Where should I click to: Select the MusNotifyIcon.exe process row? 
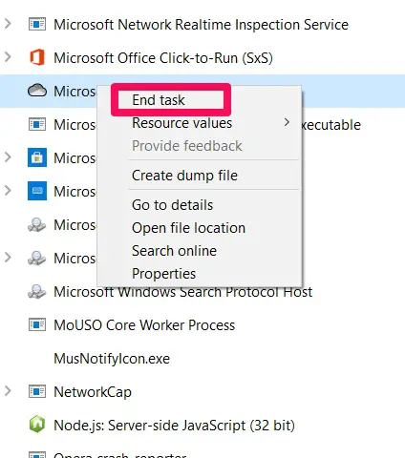pyautogui.click(x=202, y=359)
